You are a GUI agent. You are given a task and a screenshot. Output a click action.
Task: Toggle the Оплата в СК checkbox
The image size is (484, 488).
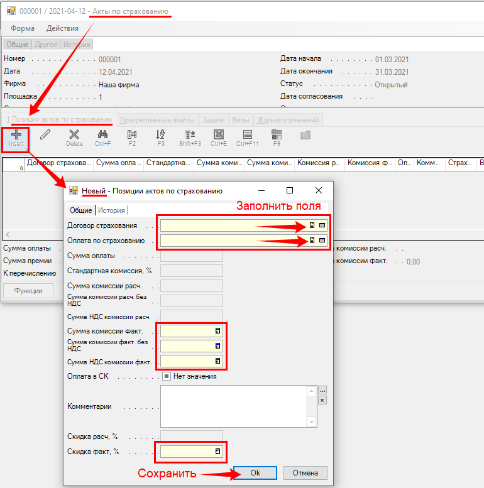point(167,376)
